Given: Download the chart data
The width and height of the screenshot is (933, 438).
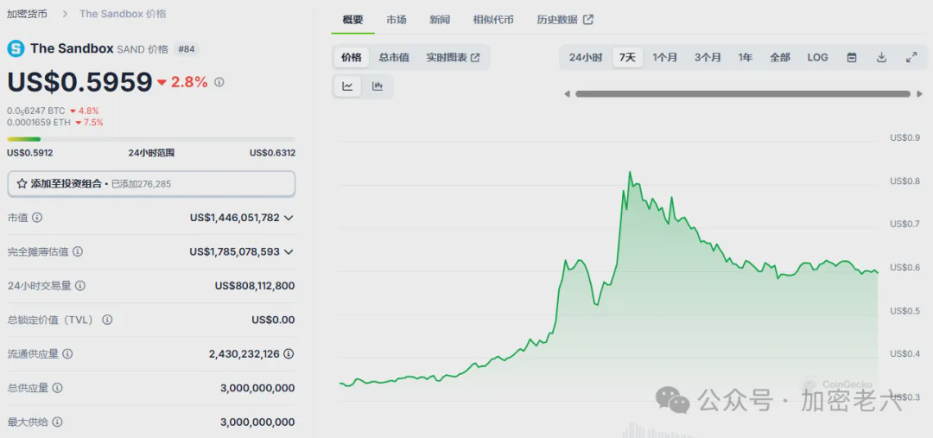Looking at the screenshot, I should tap(882, 57).
